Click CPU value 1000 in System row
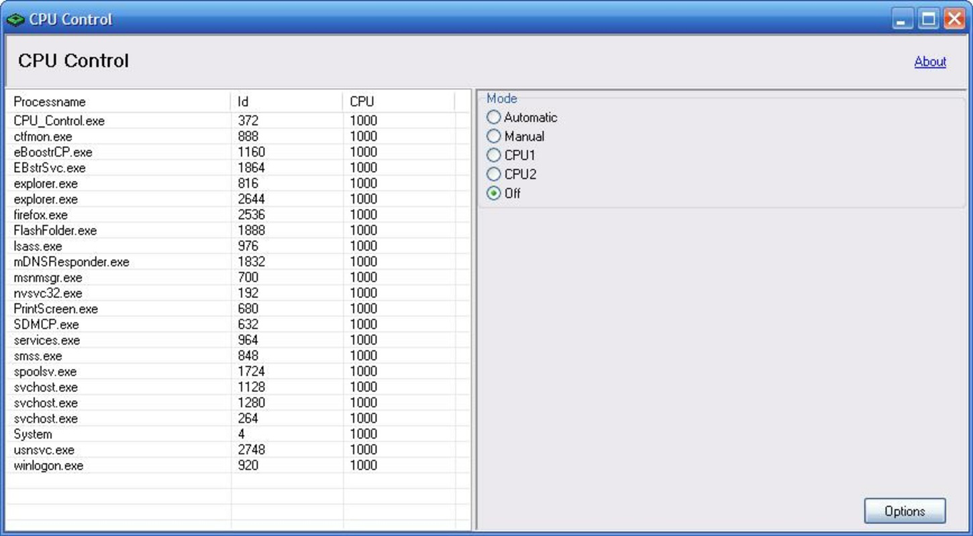 pyautogui.click(x=364, y=434)
